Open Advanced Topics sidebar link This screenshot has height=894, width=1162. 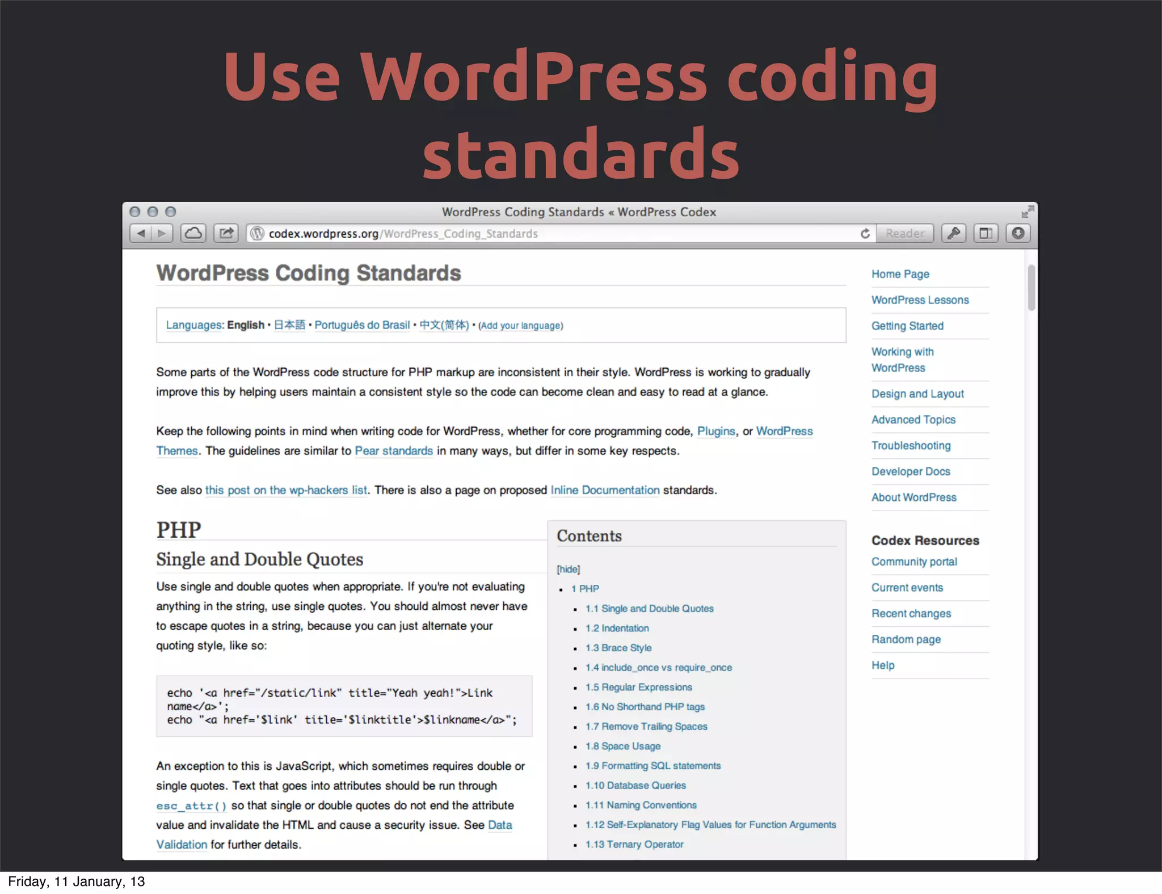point(913,420)
